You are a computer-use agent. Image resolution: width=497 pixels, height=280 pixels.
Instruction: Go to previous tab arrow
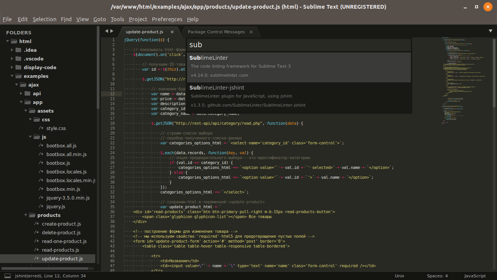[x=107, y=31]
